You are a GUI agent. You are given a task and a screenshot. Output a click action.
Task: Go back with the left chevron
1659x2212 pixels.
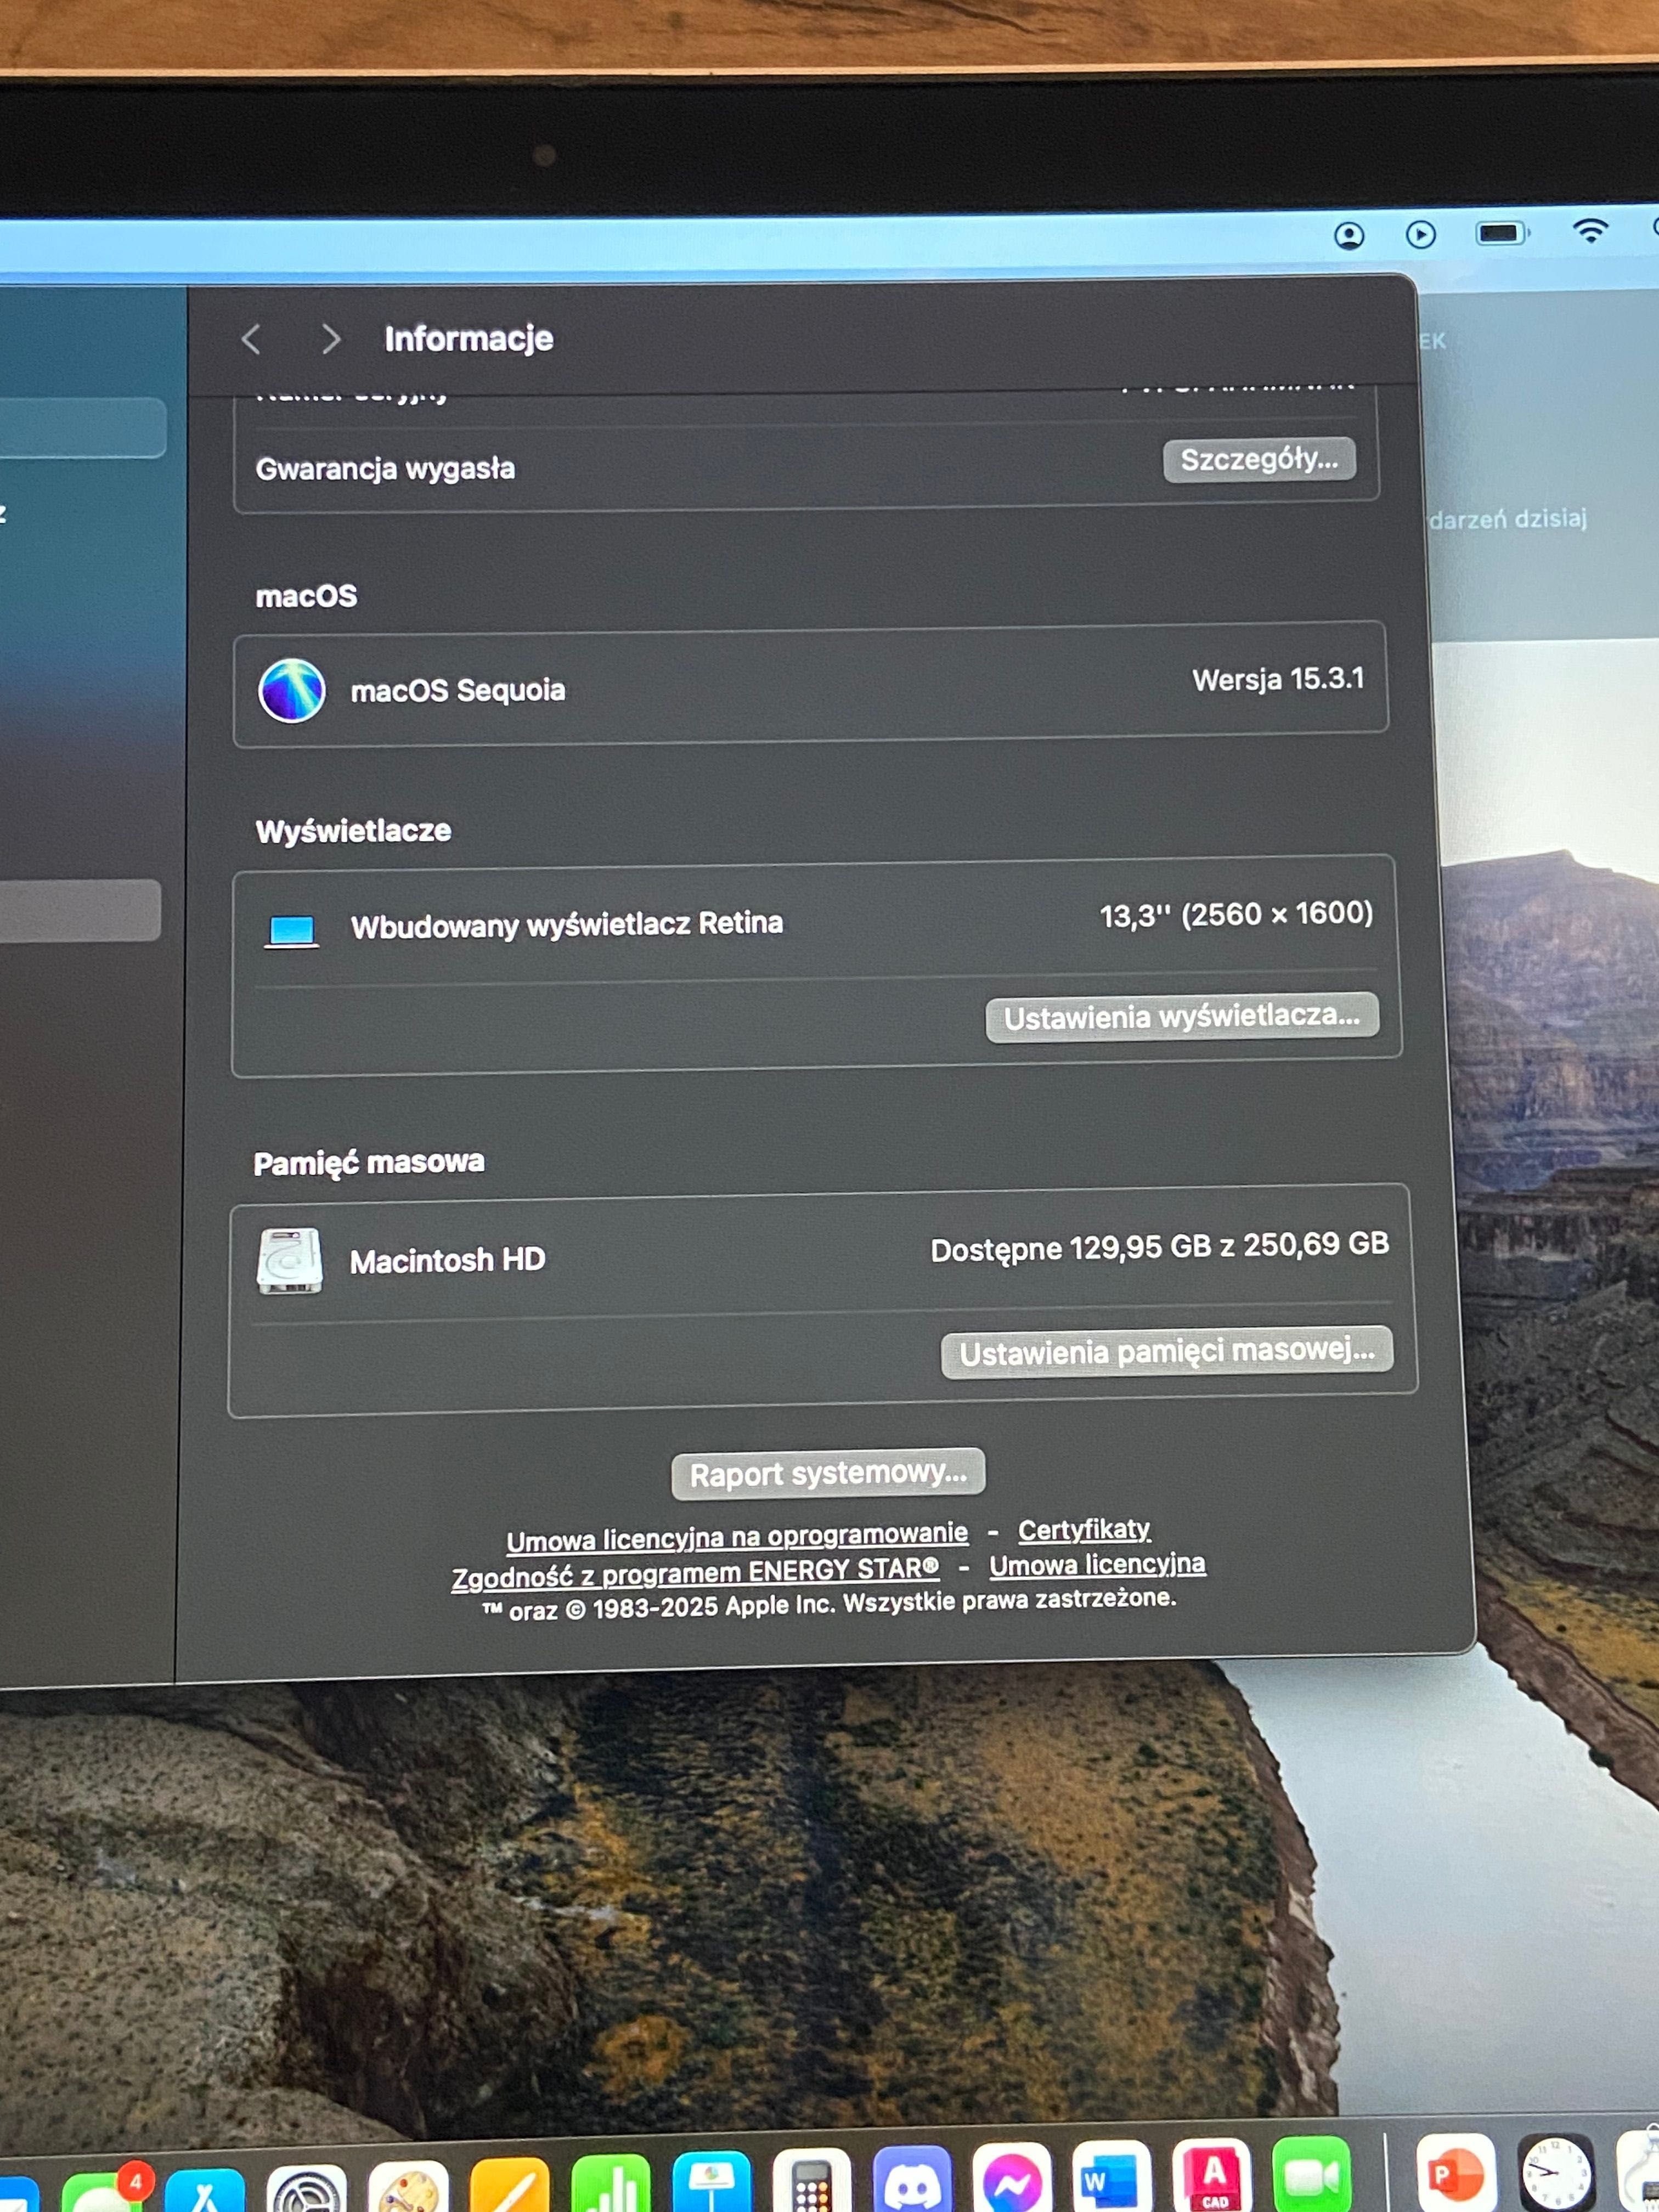point(251,340)
